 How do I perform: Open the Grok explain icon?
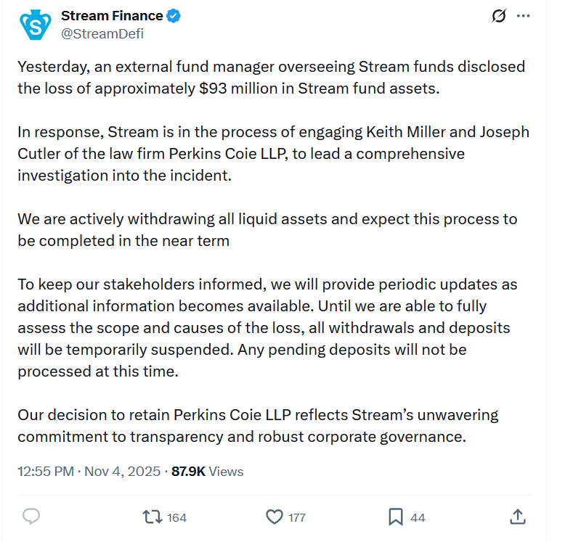[x=498, y=16]
